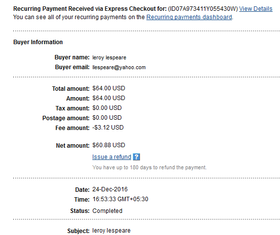The height and width of the screenshot is (235, 280).
Task: Click the Amount value under Total amount
Action: point(109,98)
